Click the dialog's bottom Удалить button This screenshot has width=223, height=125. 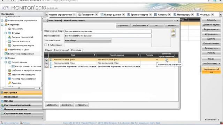click(82, 105)
